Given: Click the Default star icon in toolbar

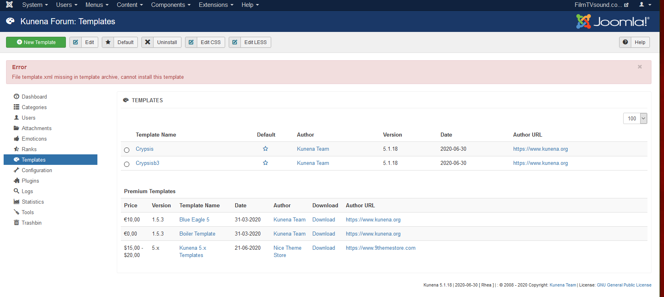Looking at the screenshot, I should tap(108, 42).
